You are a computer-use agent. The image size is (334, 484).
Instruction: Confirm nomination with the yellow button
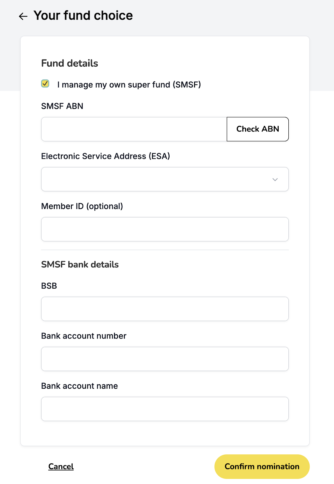(262, 466)
